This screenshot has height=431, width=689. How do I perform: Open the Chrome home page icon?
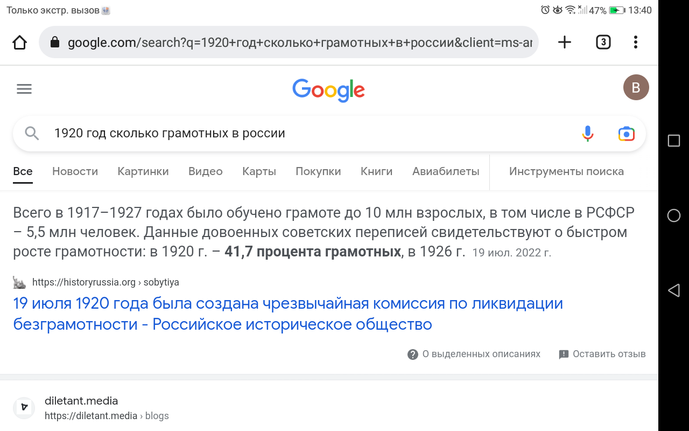pyautogui.click(x=20, y=42)
